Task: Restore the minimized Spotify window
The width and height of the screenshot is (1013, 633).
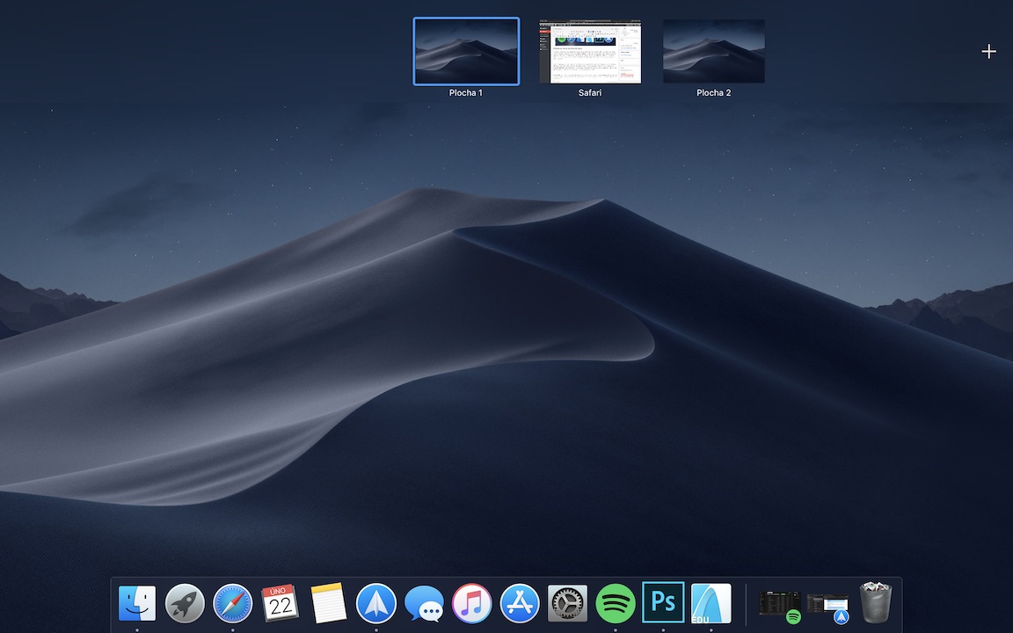Action: point(780,605)
